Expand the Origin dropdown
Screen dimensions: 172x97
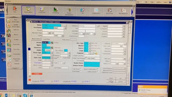[90, 51]
